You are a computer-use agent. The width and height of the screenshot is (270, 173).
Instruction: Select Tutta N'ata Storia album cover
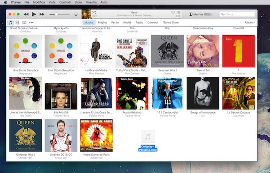tap(132, 53)
